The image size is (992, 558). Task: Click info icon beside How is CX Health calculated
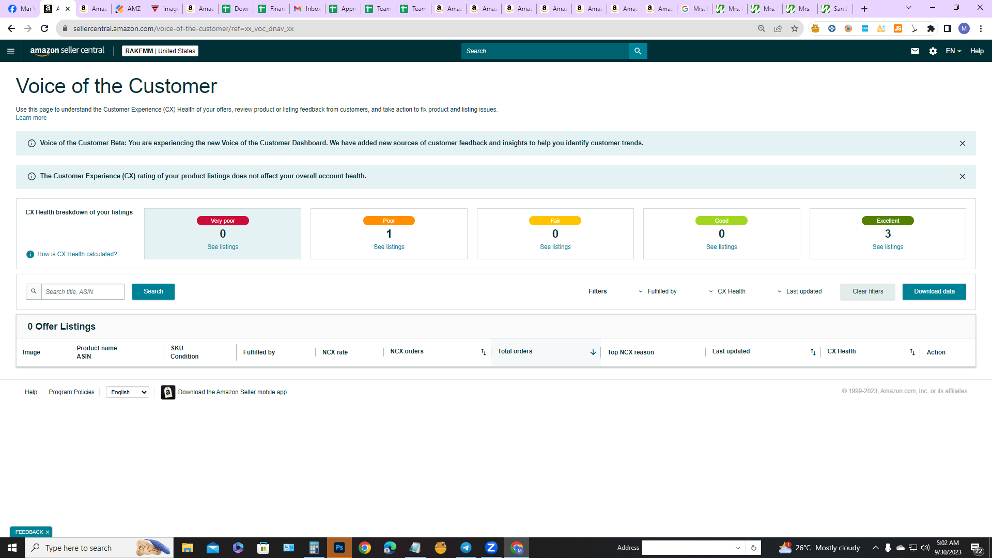30,254
